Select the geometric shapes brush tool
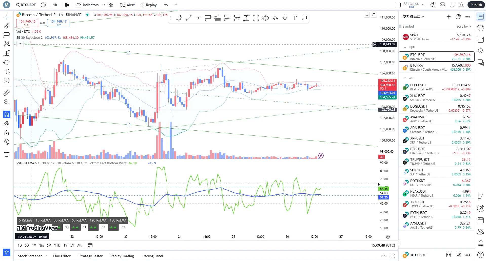This screenshot has width=486, height=261. point(7,62)
